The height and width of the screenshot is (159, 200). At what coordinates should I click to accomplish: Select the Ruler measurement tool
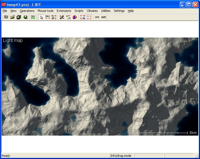[48, 17]
